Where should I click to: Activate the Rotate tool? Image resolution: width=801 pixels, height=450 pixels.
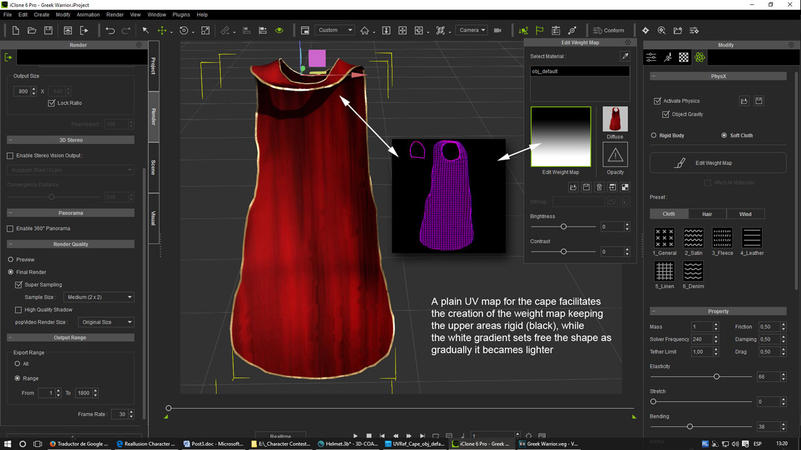[x=184, y=30]
